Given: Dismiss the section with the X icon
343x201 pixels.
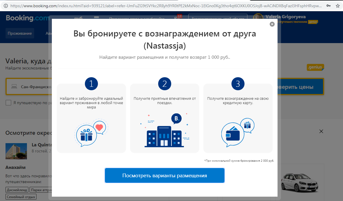Looking at the screenshot, I should point(321,131).
